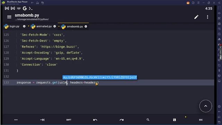222x125 pixels.
Task: Close the login.py tab
Action: coord(24,26)
